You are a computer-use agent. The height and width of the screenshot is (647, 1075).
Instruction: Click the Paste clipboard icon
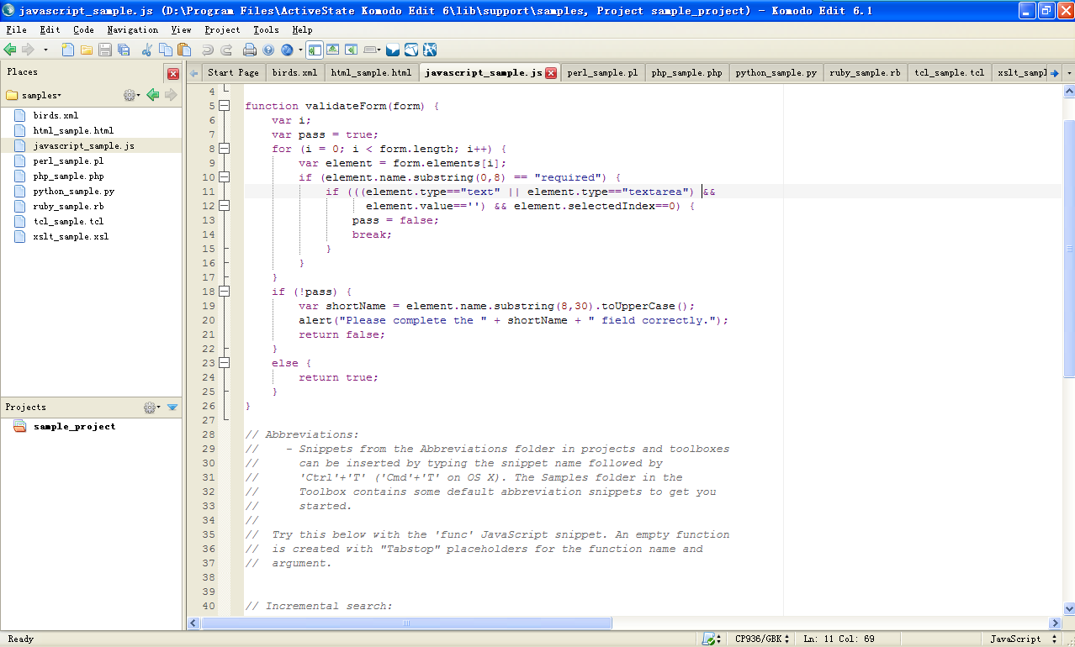[184, 50]
